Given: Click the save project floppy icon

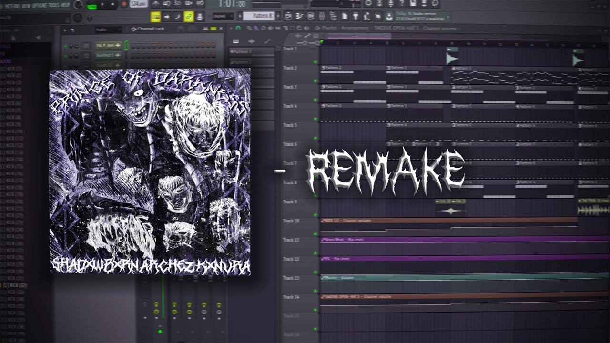Looking at the screenshot, I should (x=413, y=3).
